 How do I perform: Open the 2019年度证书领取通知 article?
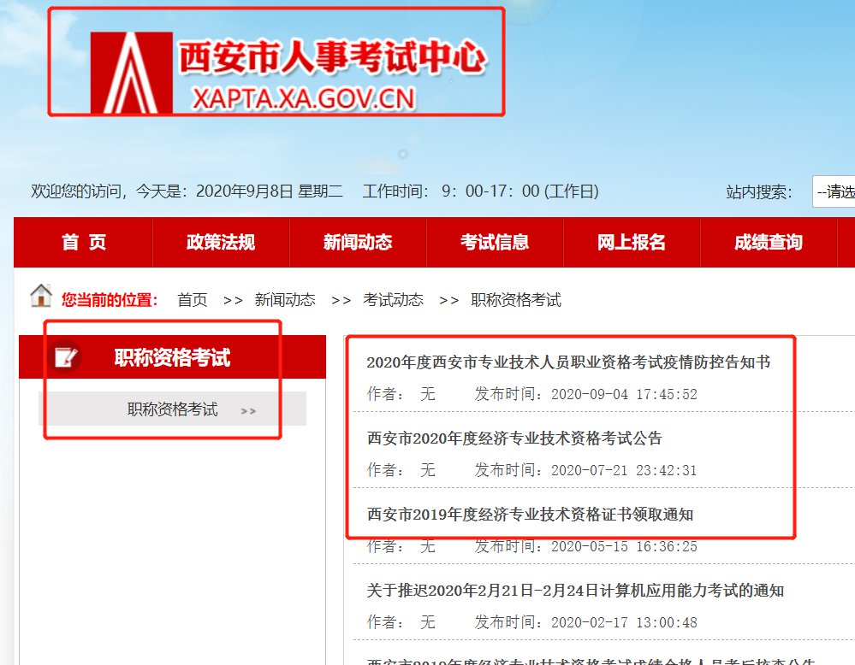click(x=530, y=515)
